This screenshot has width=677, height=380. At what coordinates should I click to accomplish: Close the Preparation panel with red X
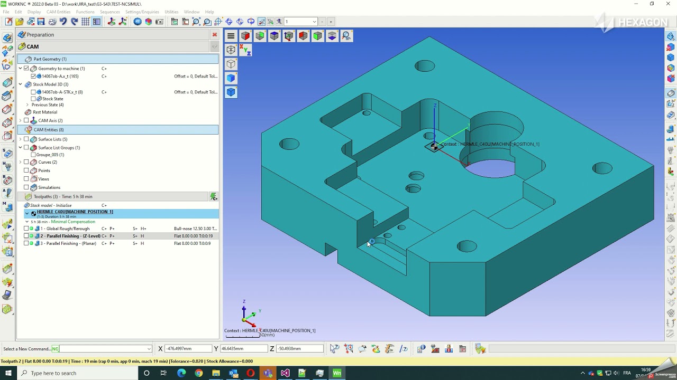[214, 35]
